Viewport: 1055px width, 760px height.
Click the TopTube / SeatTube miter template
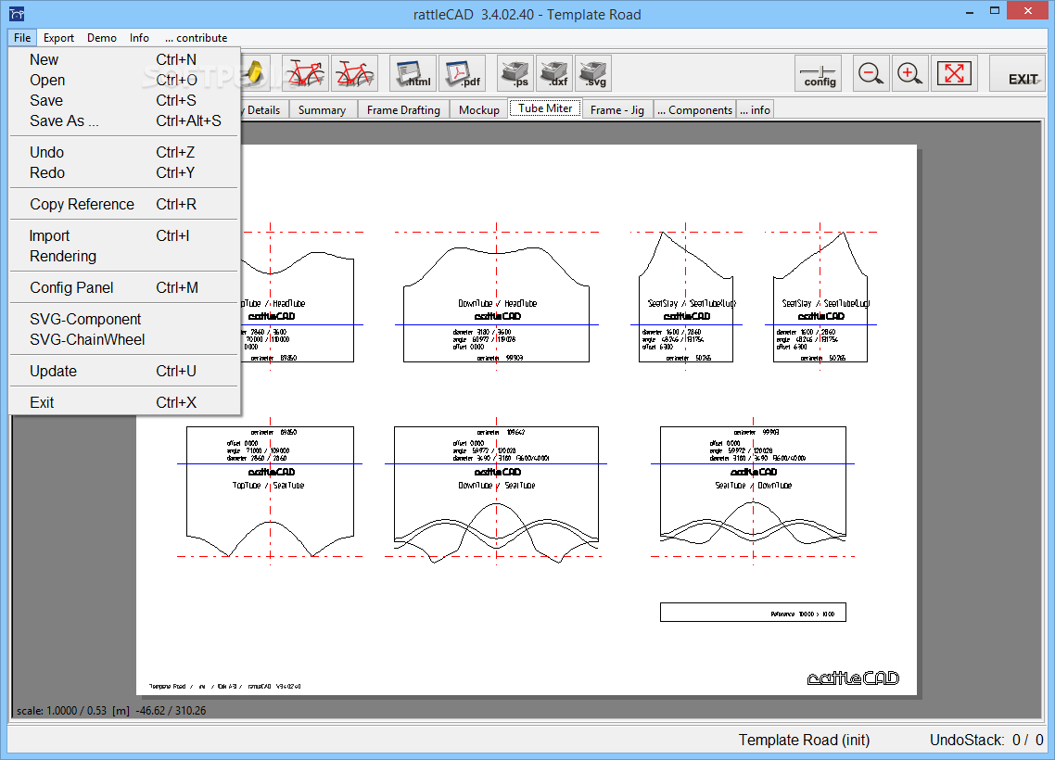pyautogui.click(x=270, y=491)
